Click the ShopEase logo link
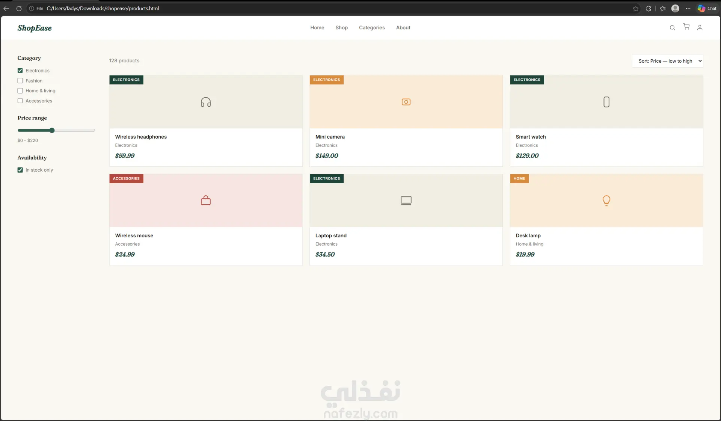 tap(35, 28)
